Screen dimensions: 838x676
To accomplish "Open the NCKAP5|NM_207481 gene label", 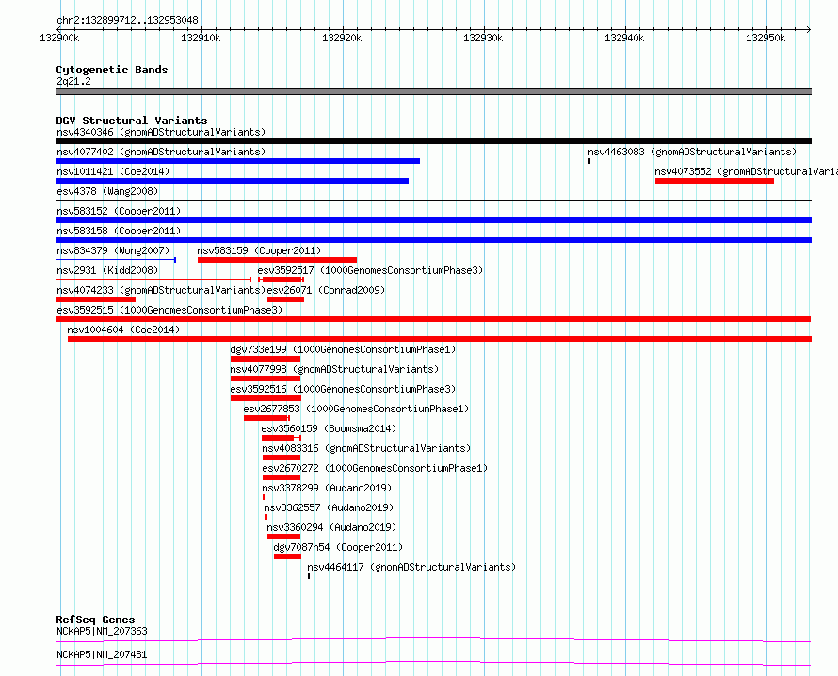I will tap(102, 654).
